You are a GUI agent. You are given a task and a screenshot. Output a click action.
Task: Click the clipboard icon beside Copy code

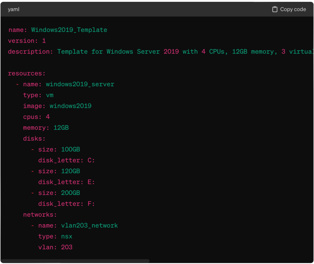[275, 10]
